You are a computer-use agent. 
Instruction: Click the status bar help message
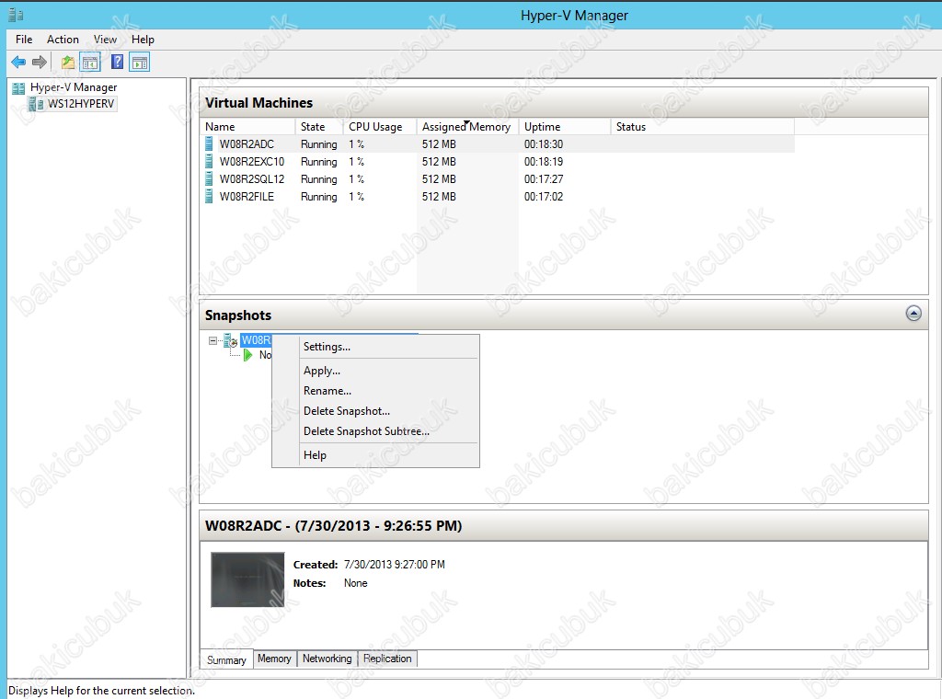click(x=101, y=691)
